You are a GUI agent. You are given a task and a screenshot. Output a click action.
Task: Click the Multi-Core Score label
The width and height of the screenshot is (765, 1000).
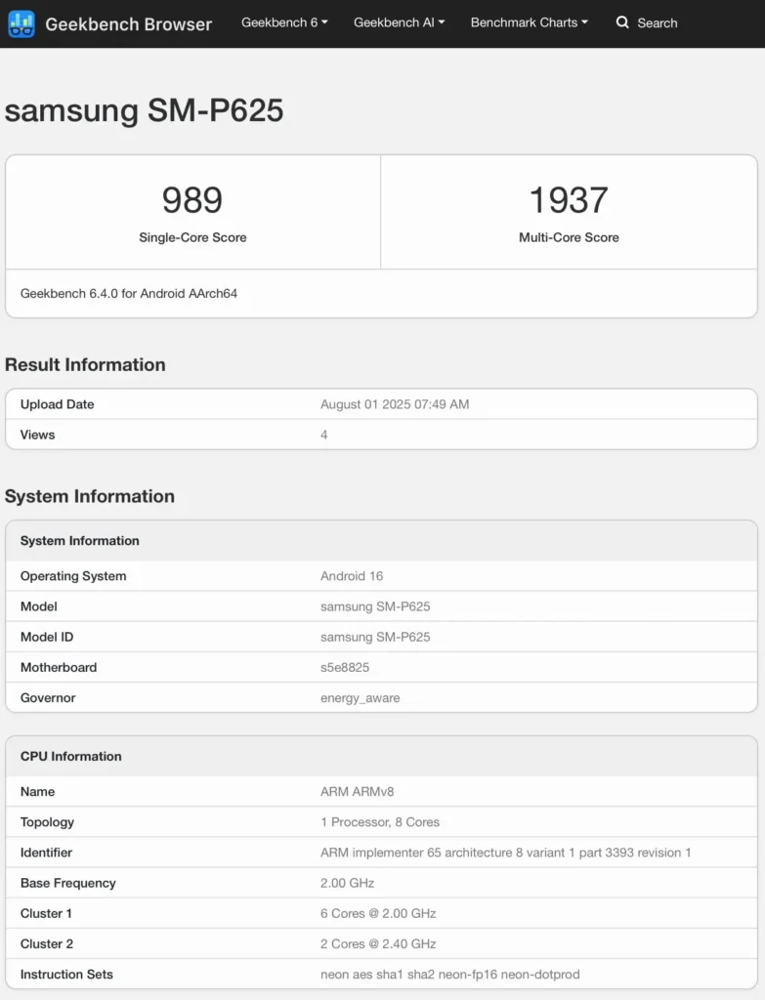569,237
